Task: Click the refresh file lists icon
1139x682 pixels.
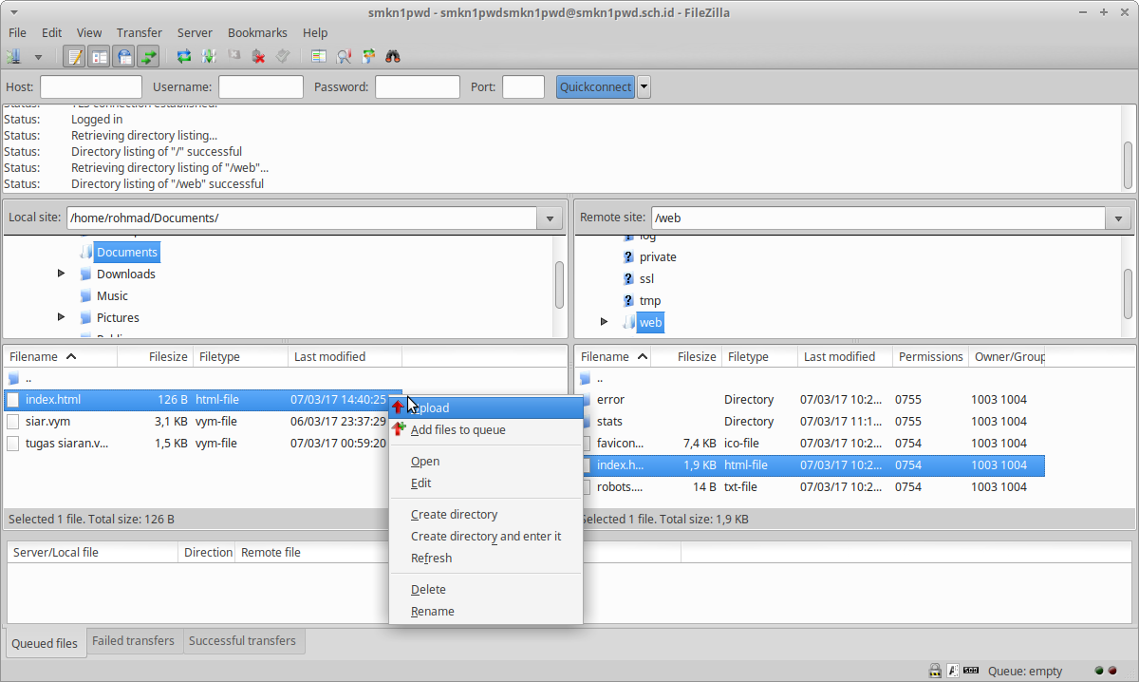Action: tap(184, 57)
